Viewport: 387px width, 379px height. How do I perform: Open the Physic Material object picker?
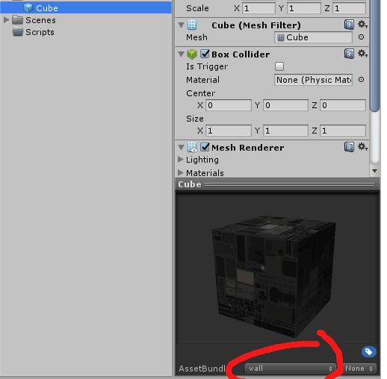click(x=361, y=80)
